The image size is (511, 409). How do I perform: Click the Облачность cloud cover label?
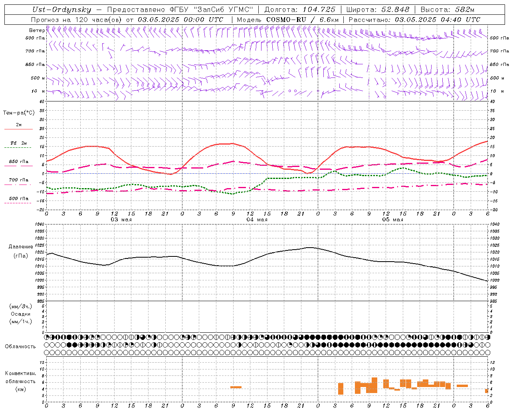coord(20,347)
